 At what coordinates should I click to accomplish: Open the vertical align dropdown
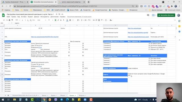[82, 20]
